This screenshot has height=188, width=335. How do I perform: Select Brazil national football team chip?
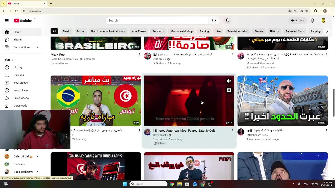(x=108, y=31)
